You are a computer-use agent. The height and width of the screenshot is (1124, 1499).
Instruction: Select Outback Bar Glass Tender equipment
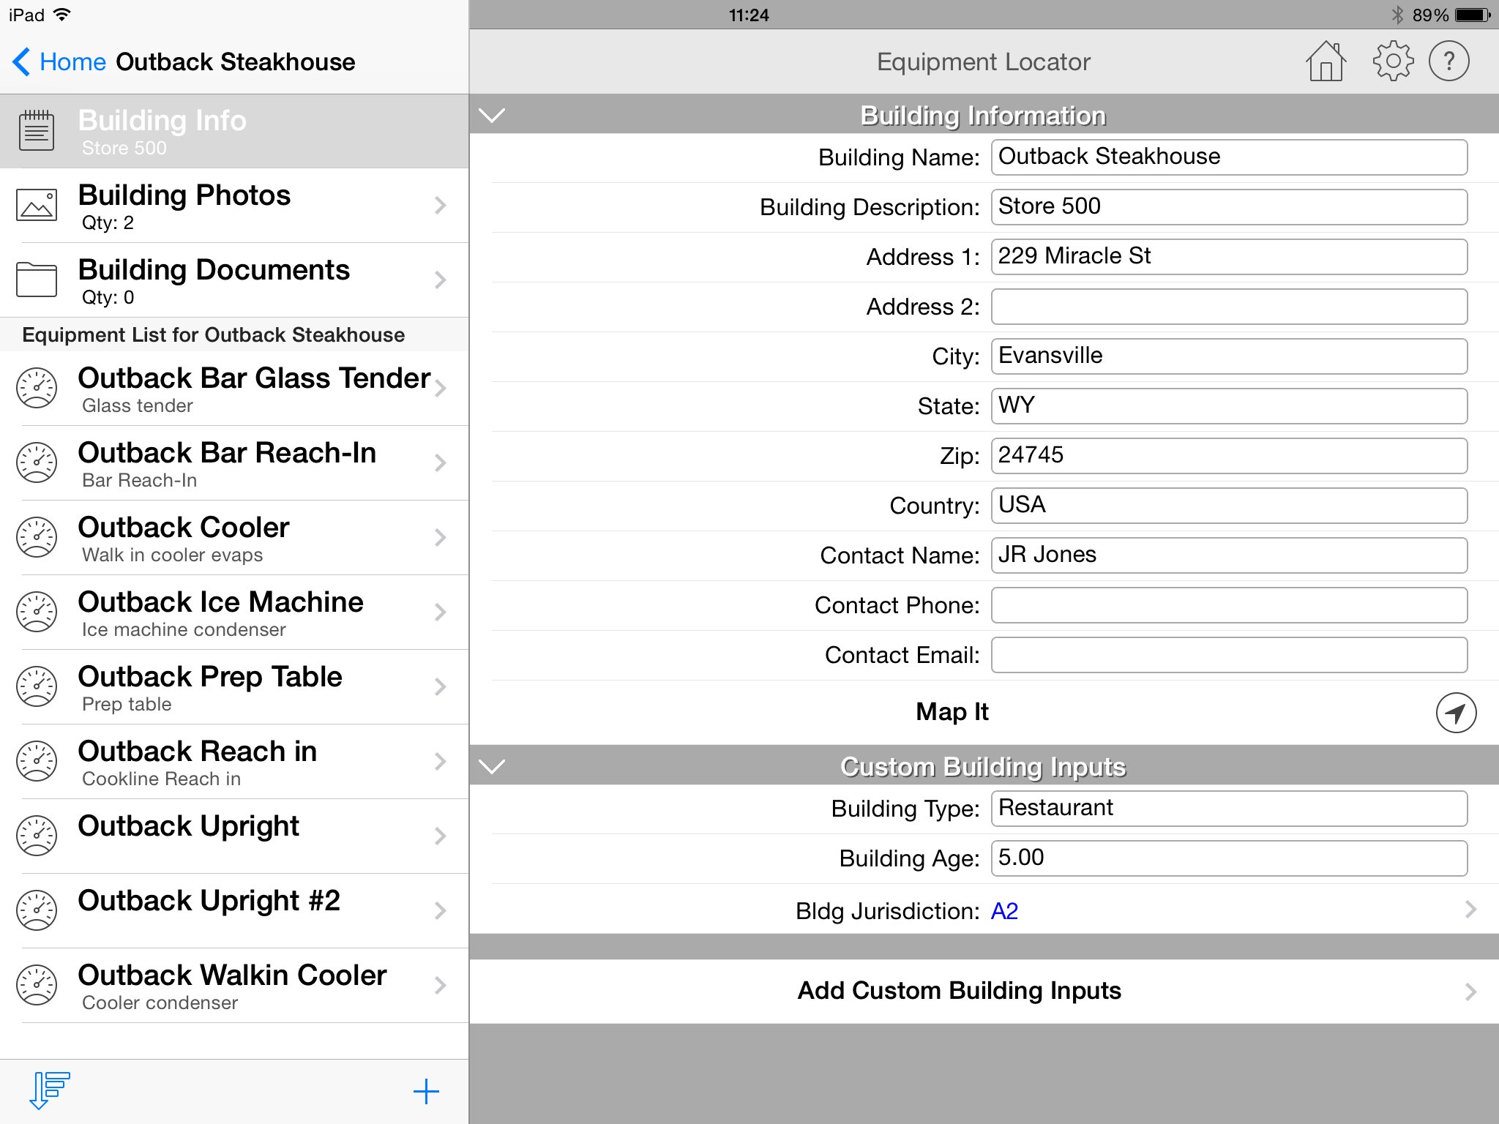coord(234,389)
